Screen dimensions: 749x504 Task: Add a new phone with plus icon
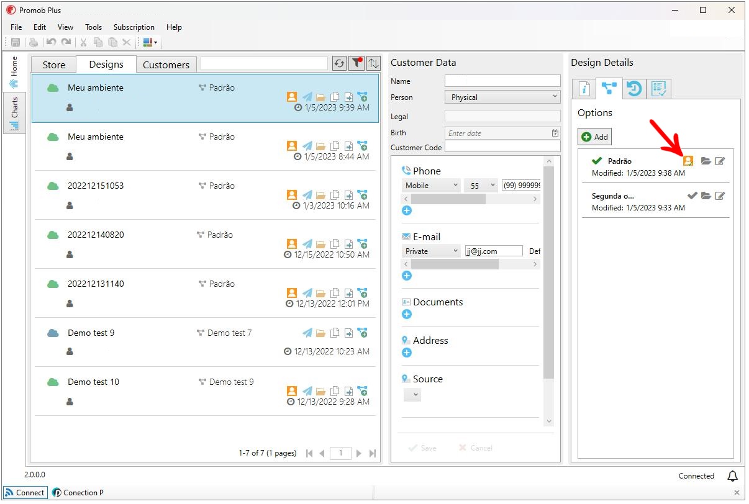(407, 210)
